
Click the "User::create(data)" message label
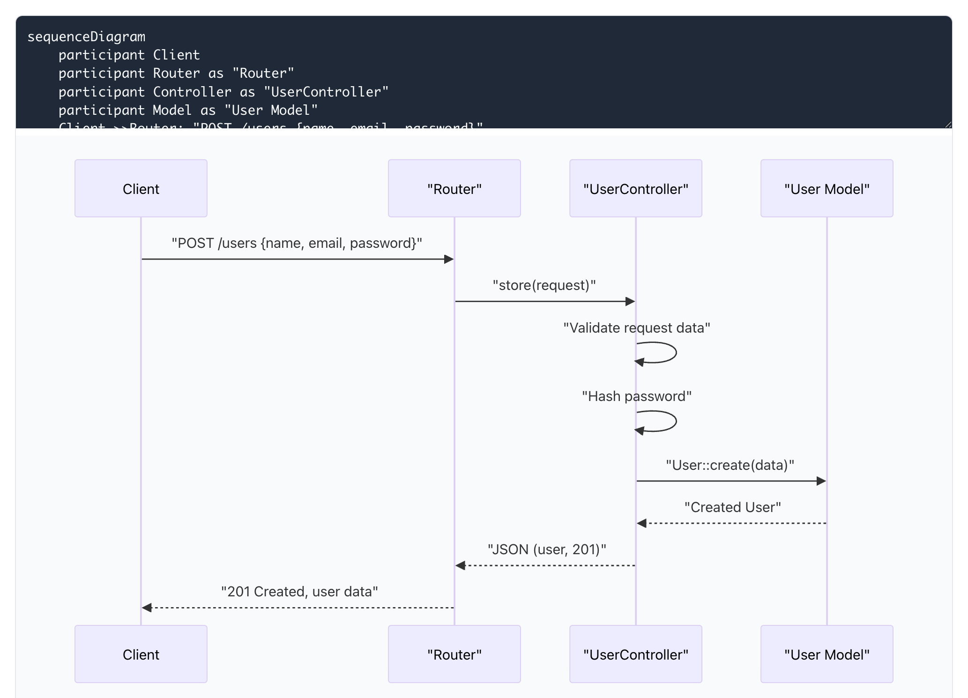coord(730,465)
